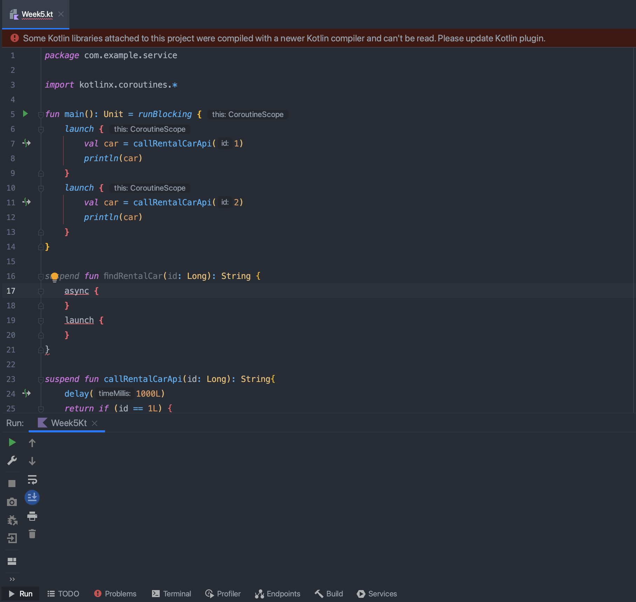Collapse the findRentalCar function fold on line 16
Screen dimensions: 636x602
41,277
